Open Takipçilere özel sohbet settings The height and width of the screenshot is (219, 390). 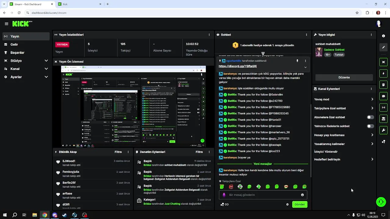(x=344, y=108)
